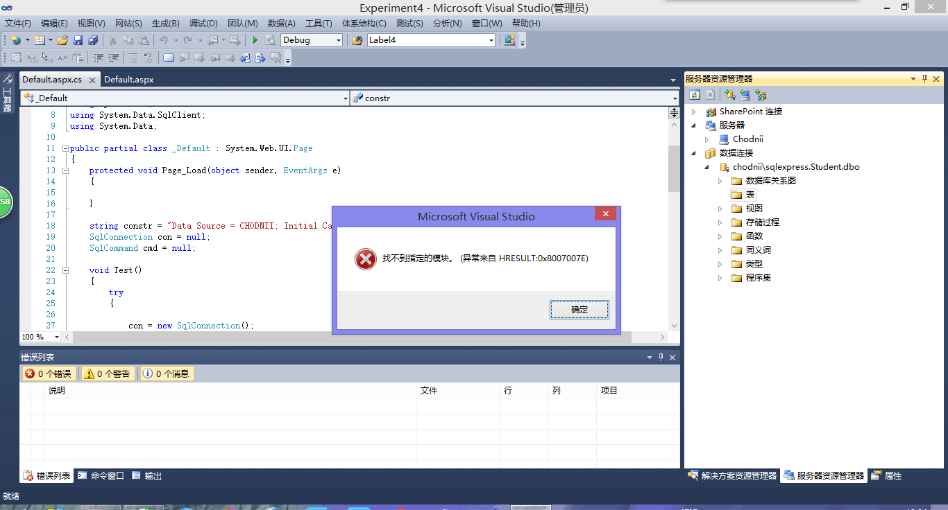Close the Default.aspx.cs tab

tap(93, 80)
